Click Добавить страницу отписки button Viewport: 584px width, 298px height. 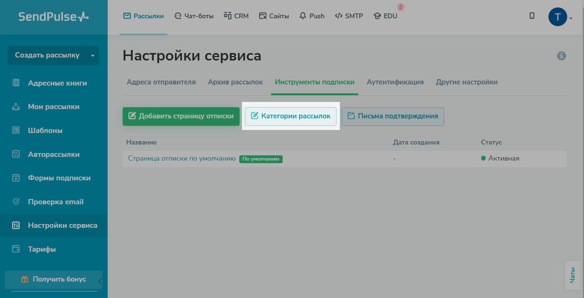[x=181, y=116]
